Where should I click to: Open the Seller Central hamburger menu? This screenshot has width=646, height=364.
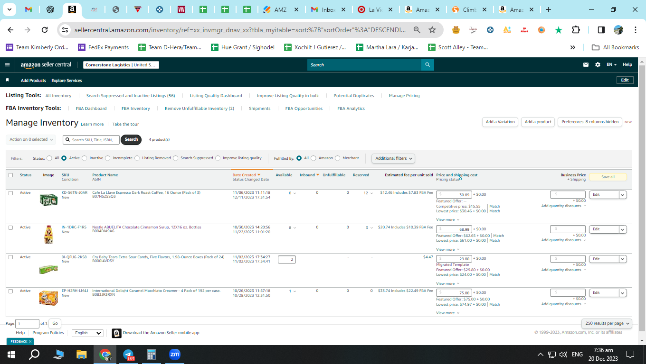click(7, 65)
